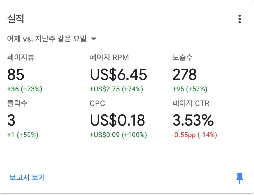
Task: Click the 페이지뷰 value 85
Action: pos(16,75)
